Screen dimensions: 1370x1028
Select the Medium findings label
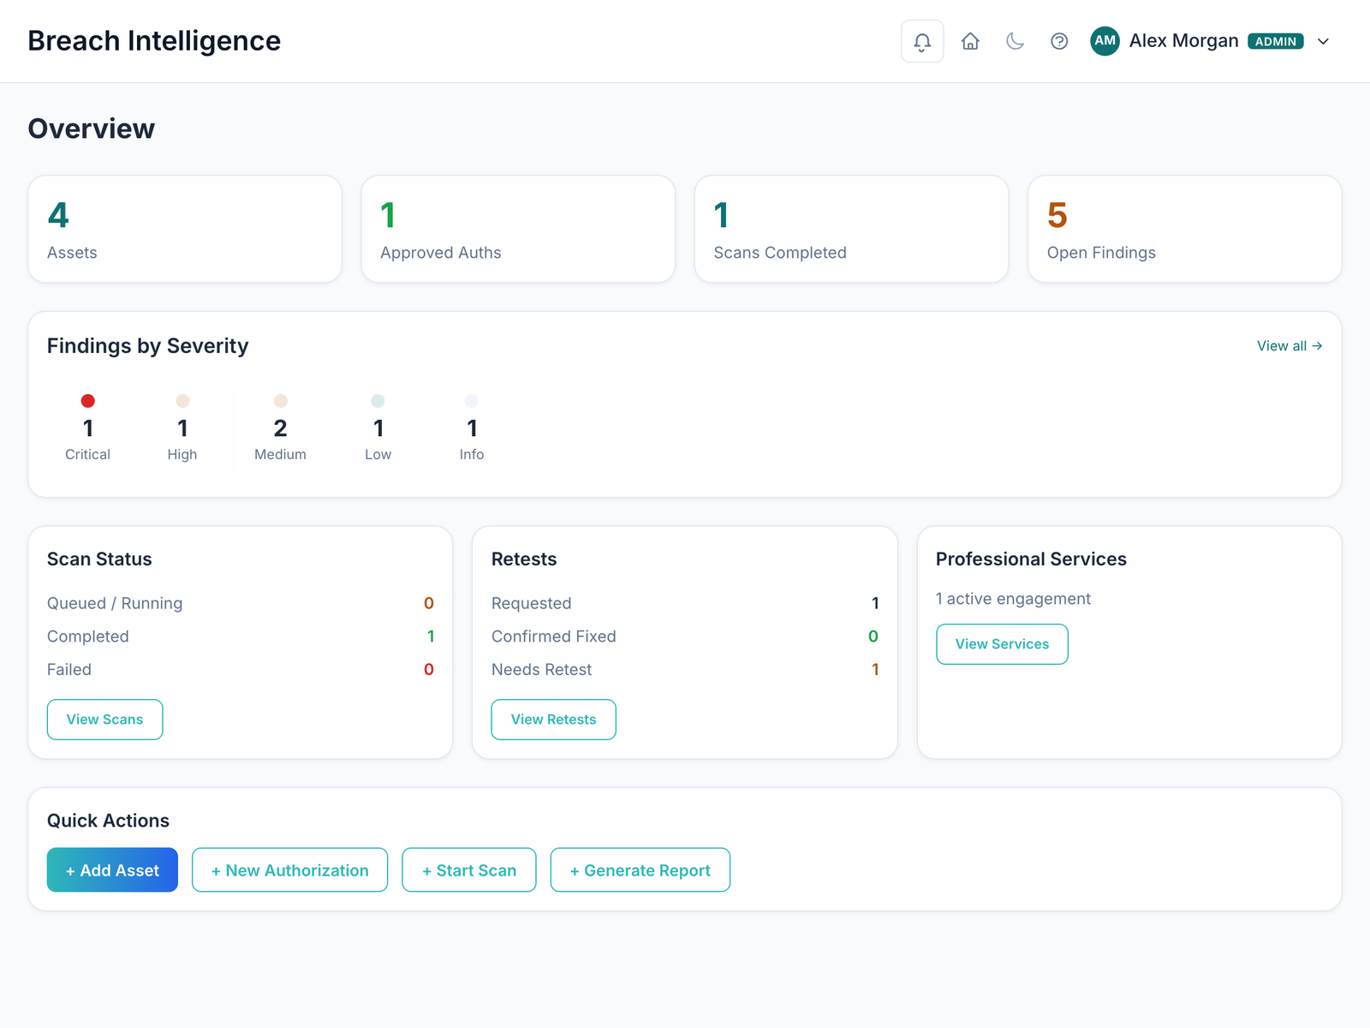point(280,454)
